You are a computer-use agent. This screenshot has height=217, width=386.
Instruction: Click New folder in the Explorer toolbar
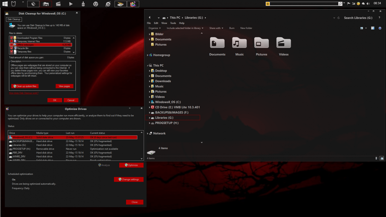246,28
